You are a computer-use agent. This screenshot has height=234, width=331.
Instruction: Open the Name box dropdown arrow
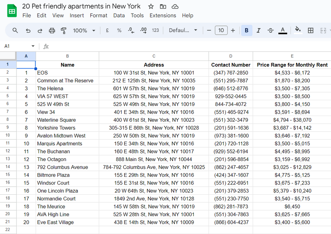click(x=33, y=46)
